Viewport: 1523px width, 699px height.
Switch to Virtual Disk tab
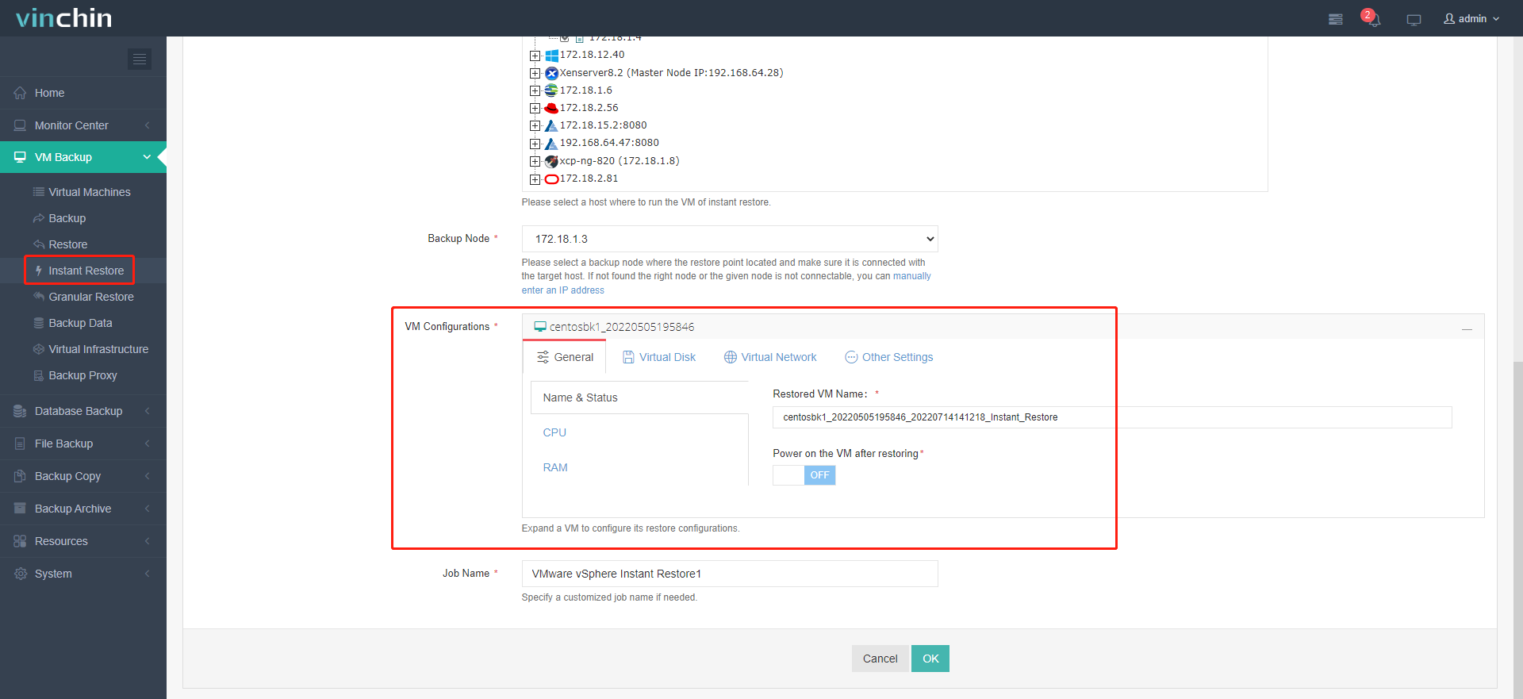[659, 357]
